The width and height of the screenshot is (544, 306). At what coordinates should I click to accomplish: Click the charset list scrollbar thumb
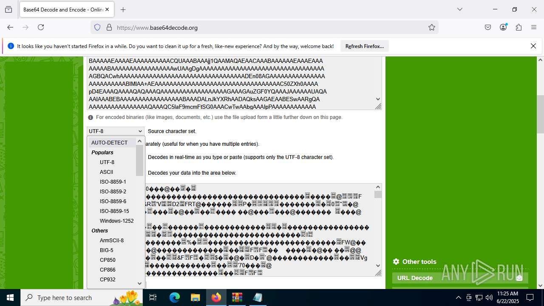coord(139,160)
